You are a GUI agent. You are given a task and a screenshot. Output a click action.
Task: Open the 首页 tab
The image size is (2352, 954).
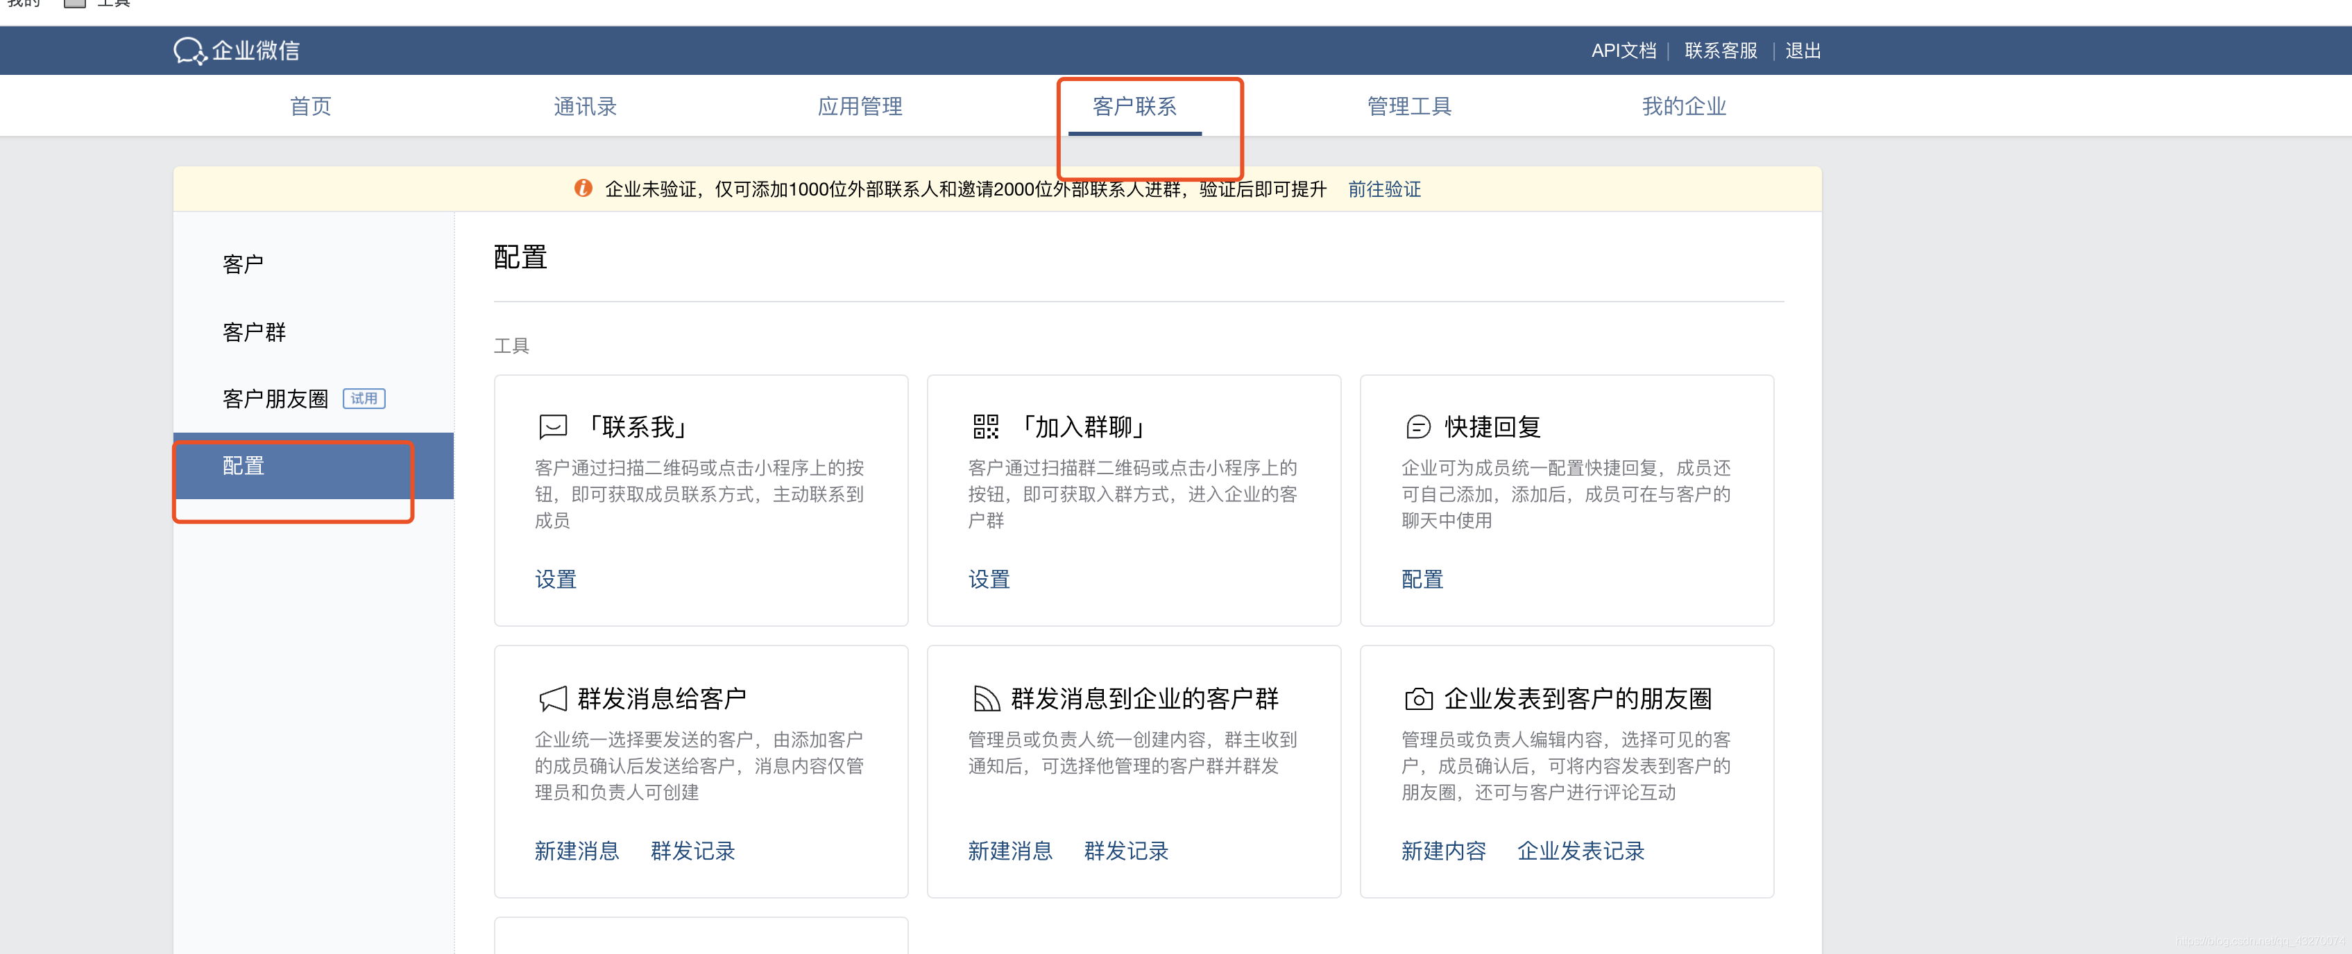tap(310, 106)
